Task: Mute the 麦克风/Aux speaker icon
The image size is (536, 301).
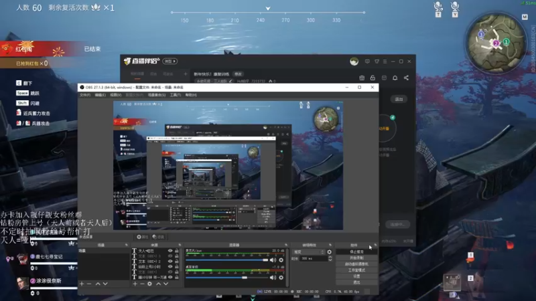Action: pos(273,260)
